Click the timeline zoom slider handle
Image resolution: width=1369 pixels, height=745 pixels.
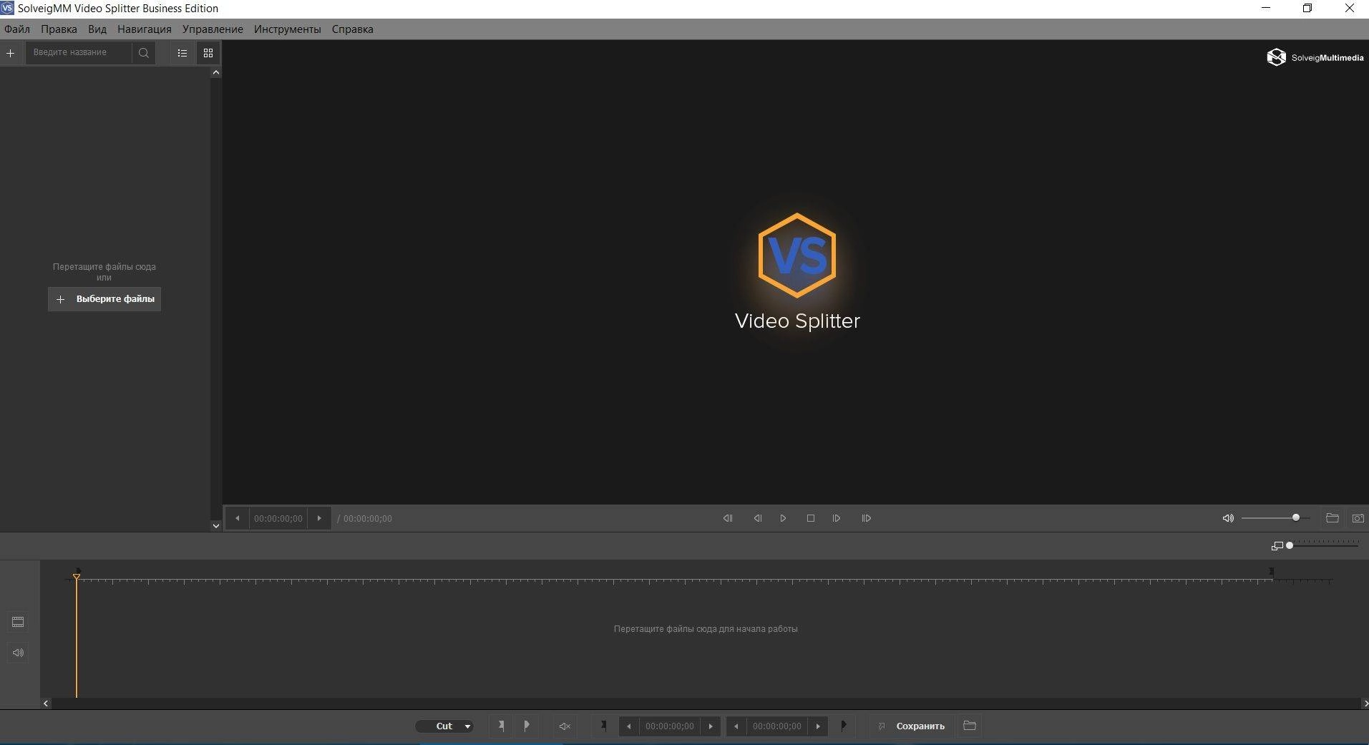1290,545
